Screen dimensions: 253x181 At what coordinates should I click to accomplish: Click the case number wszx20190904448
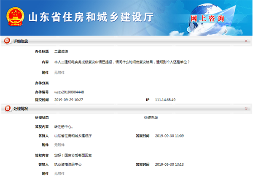click(69, 92)
